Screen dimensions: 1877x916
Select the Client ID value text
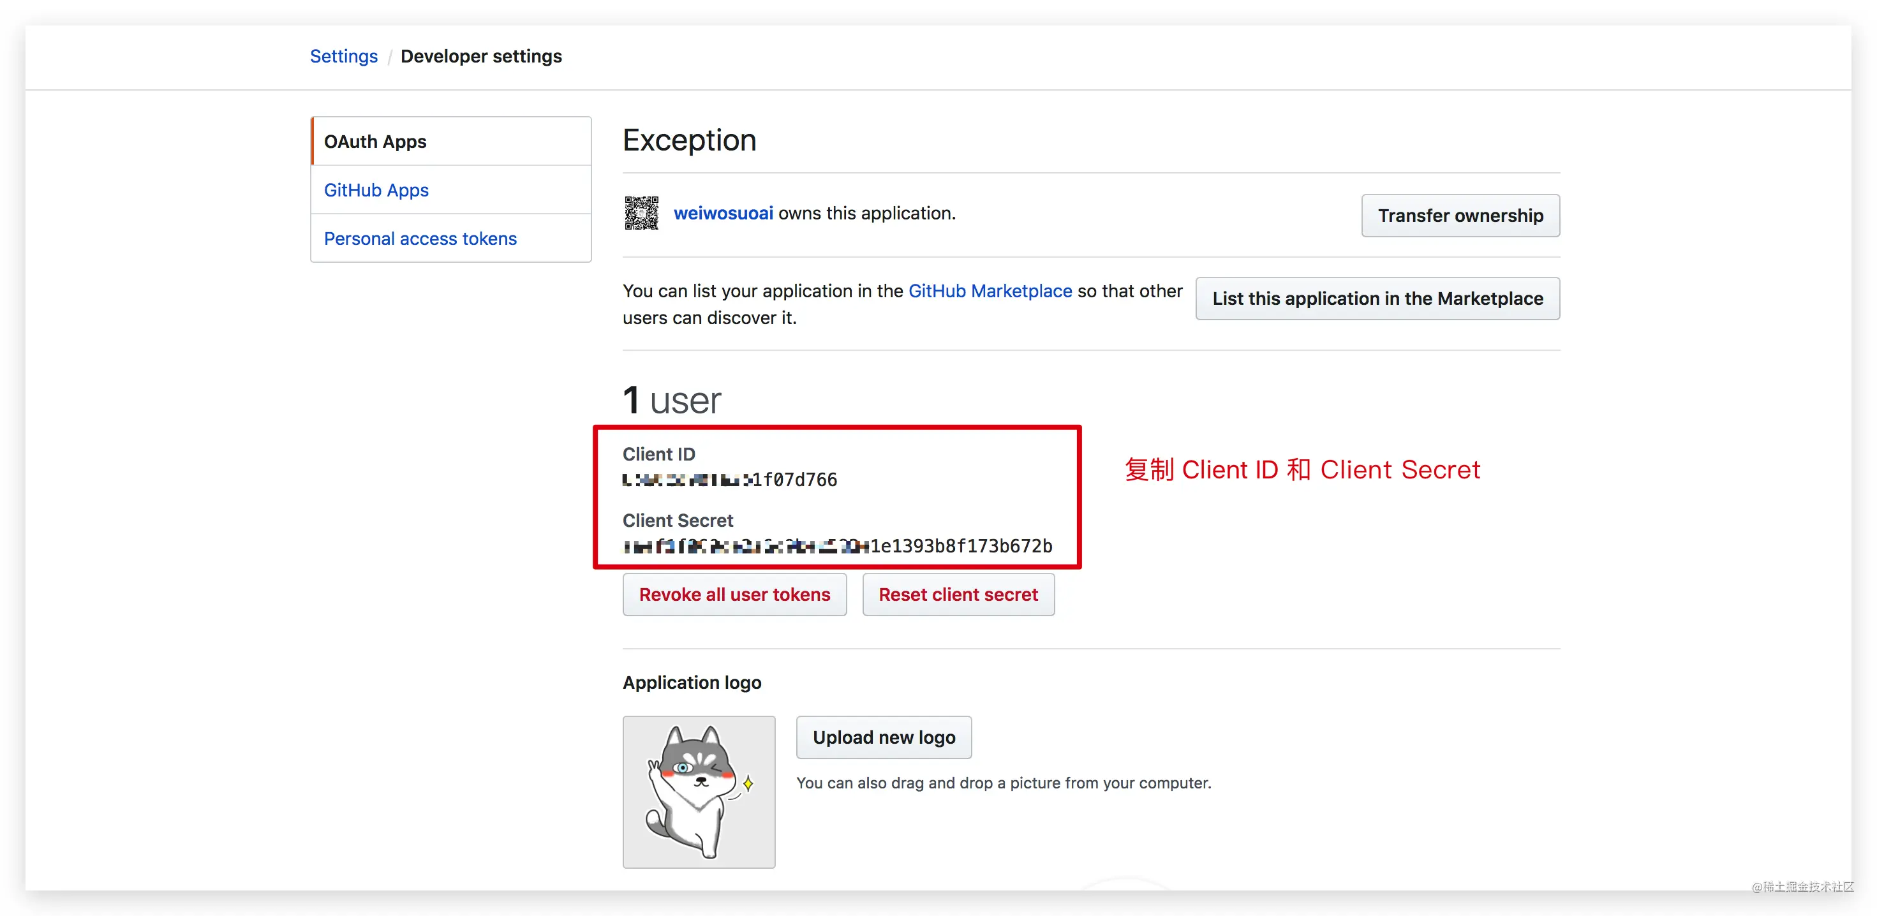tap(730, 480)
